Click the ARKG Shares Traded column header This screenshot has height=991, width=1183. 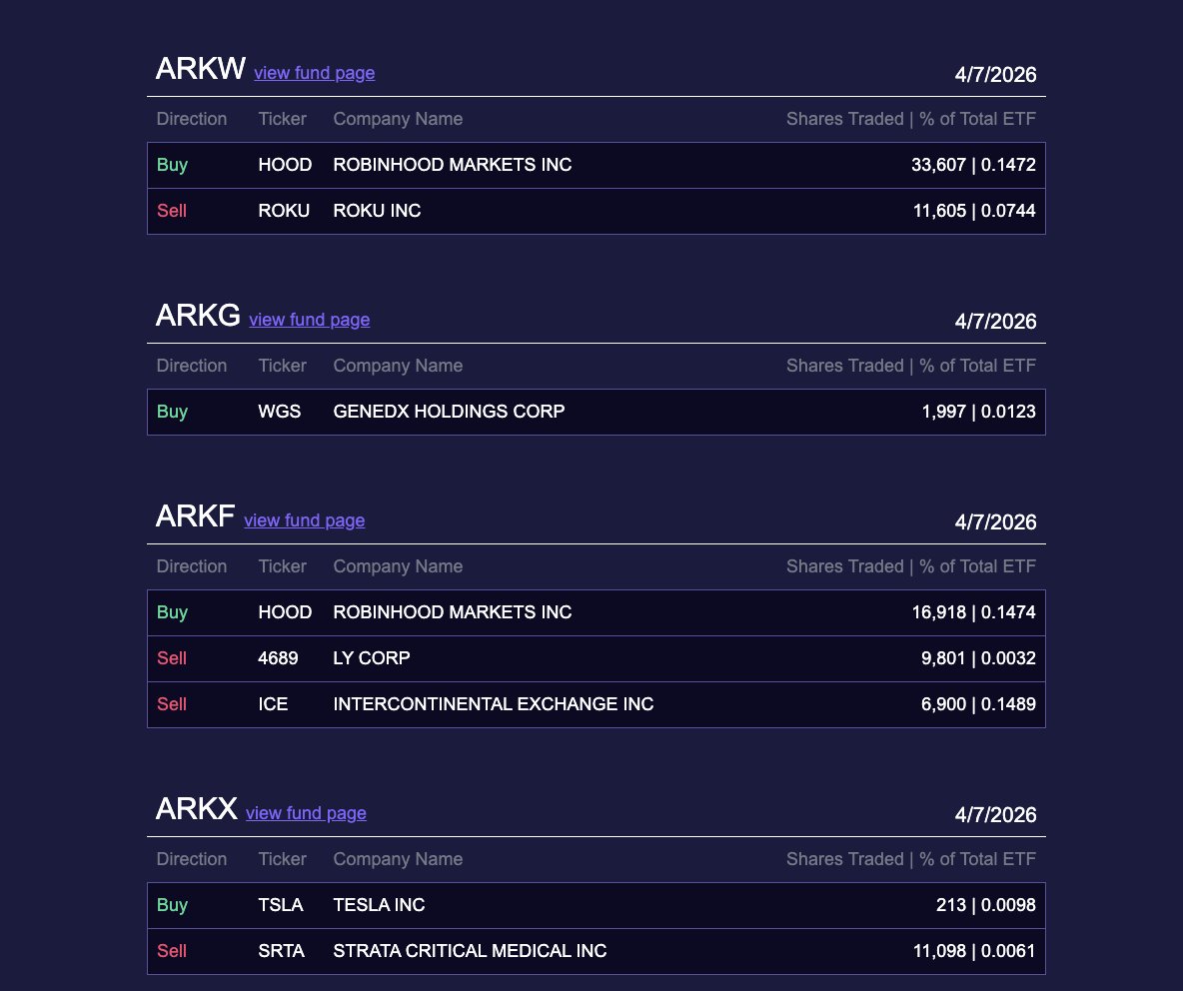click(910, 366)
